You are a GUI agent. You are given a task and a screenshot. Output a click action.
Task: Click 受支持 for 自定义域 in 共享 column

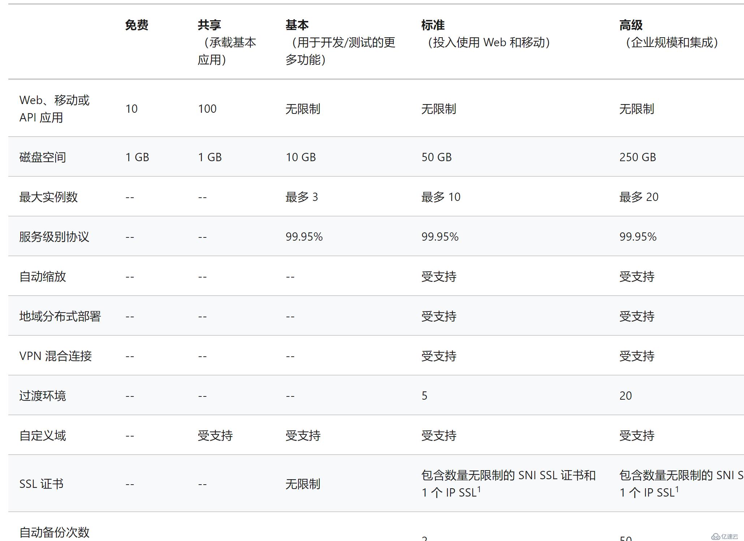pos(215,435)
